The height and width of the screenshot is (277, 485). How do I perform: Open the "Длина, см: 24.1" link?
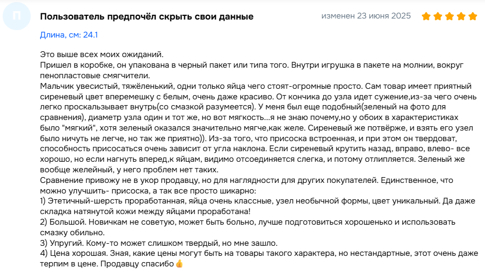click(69, 35)
